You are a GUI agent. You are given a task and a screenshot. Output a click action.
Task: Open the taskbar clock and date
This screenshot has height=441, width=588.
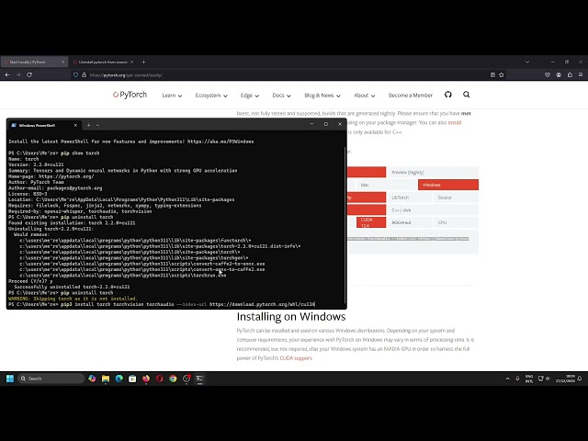tap(565, 379)
